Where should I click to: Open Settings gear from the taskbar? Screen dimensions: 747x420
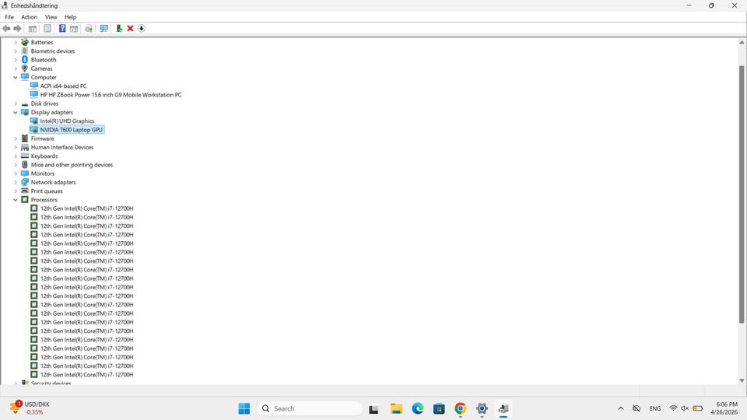point(482,408)
